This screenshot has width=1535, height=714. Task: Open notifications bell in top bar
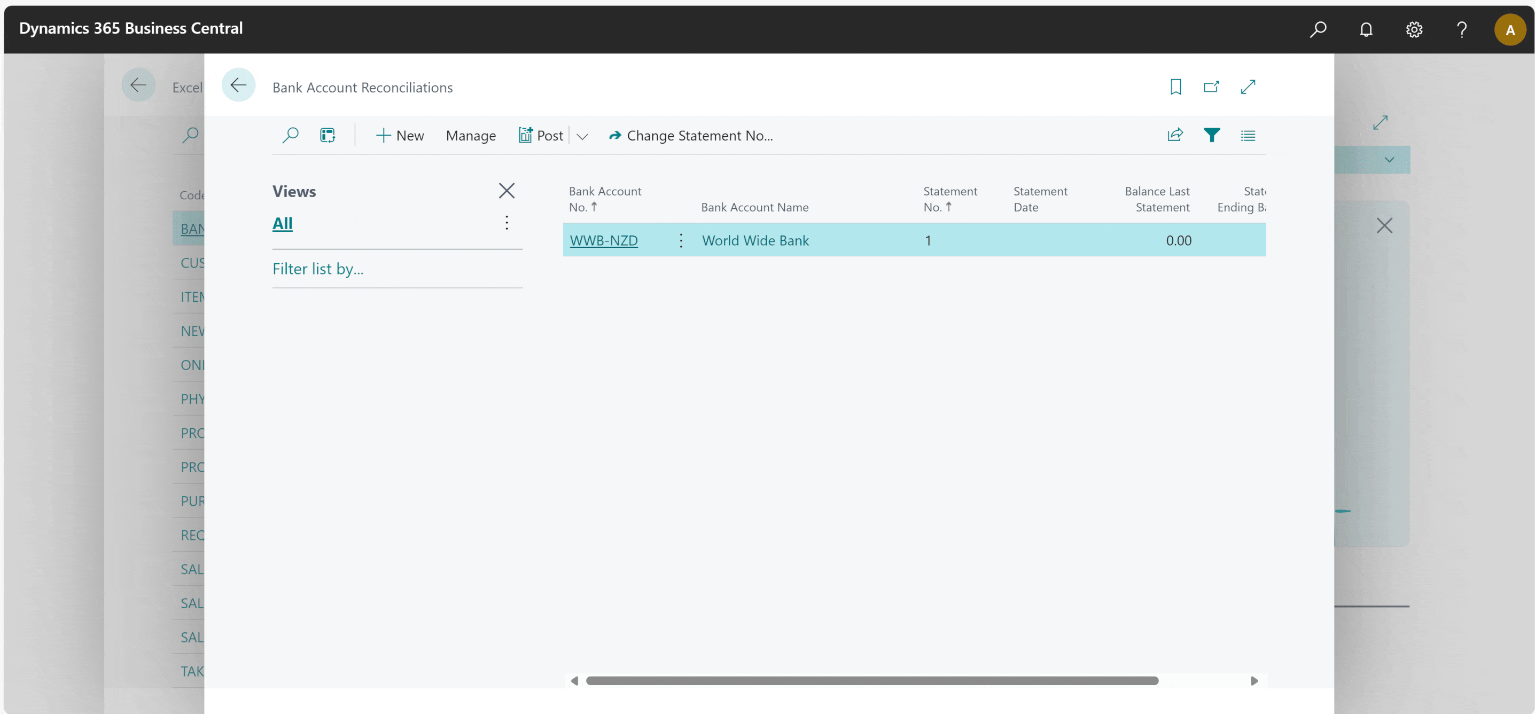1366,29
